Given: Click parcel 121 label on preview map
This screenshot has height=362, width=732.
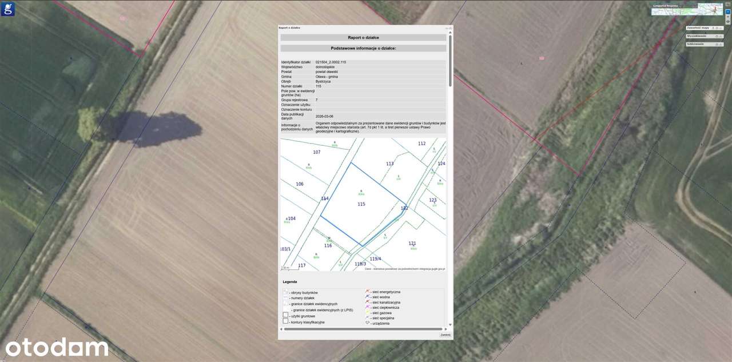Looking at the screenshot, I should (412, 244).
